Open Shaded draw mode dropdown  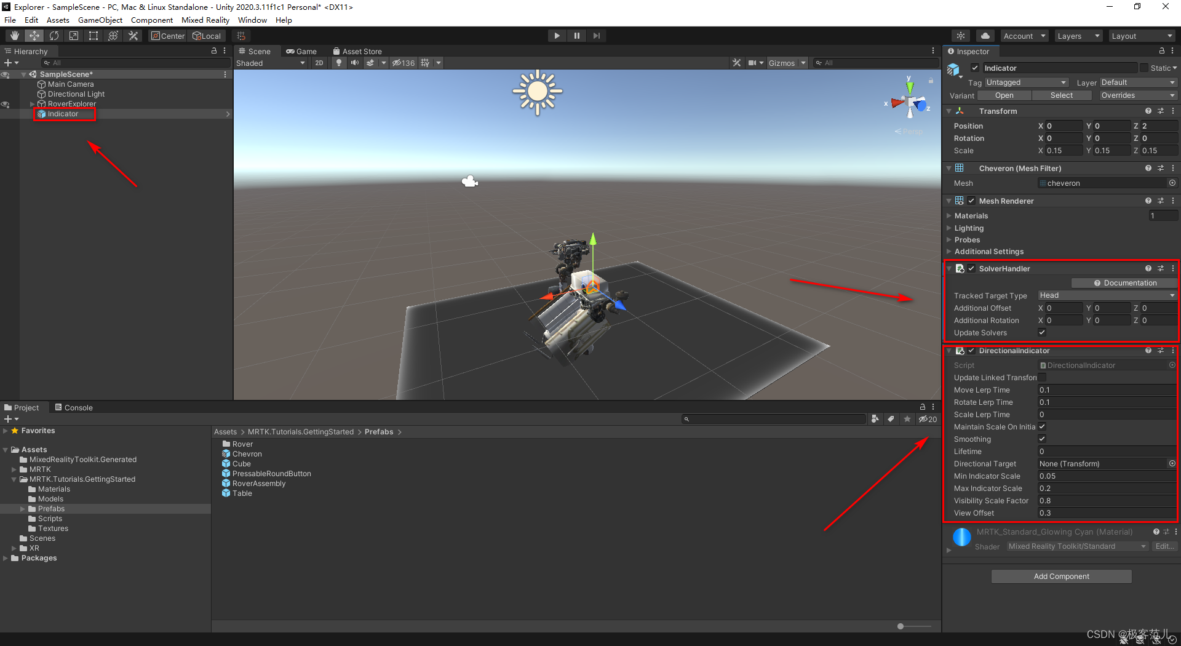[x=271, y=63]
